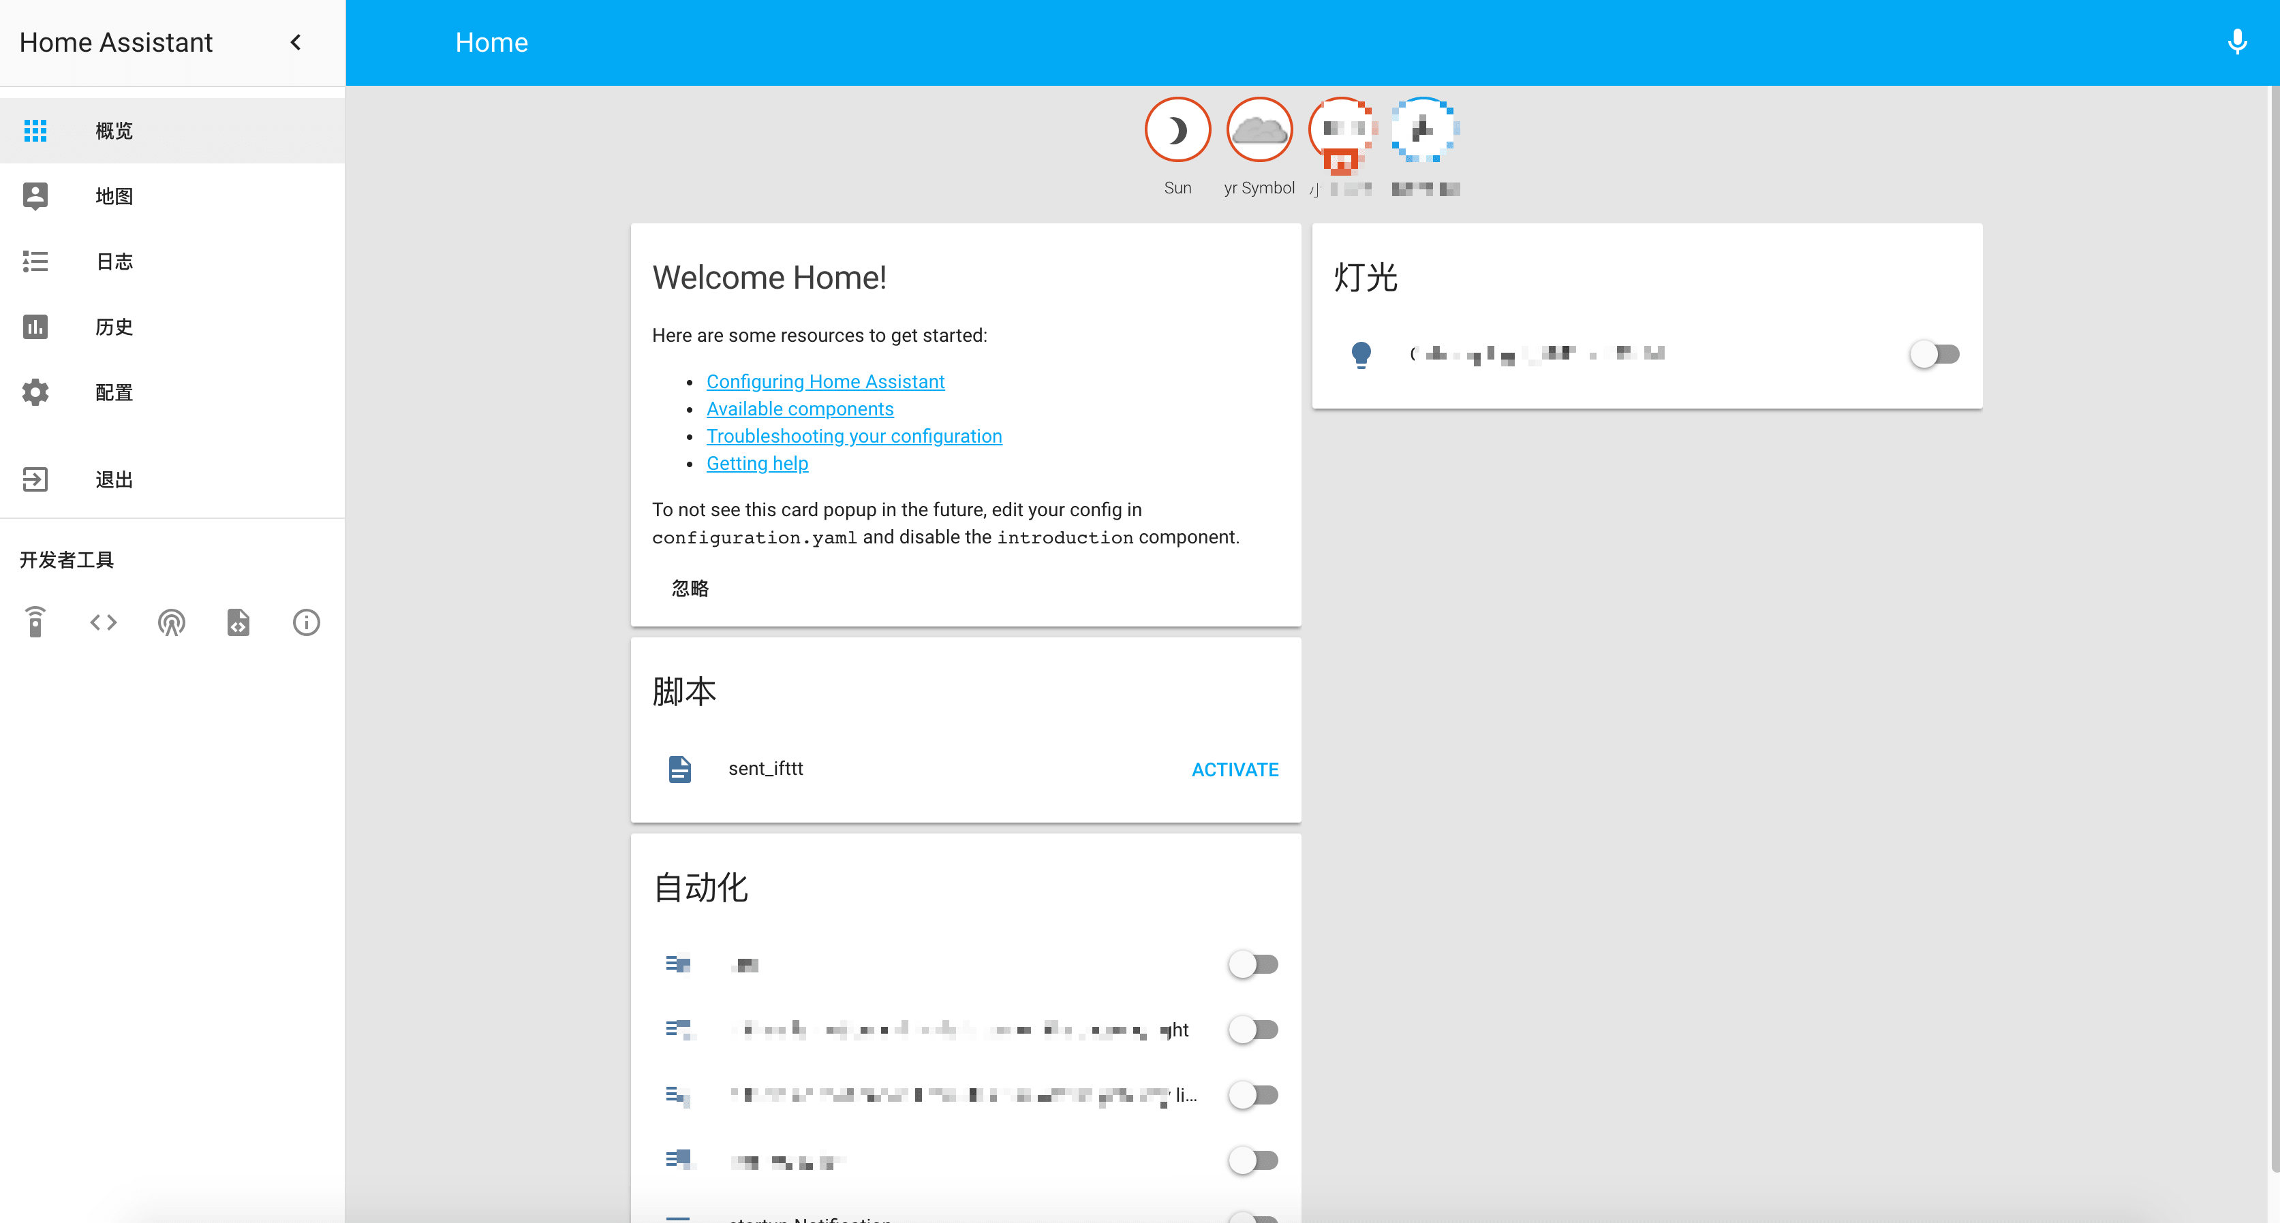Toggle the automation ending in 'li...'
Screen dimensions: 2280x1223
pyautogui.click(x=1252, y=1095)
